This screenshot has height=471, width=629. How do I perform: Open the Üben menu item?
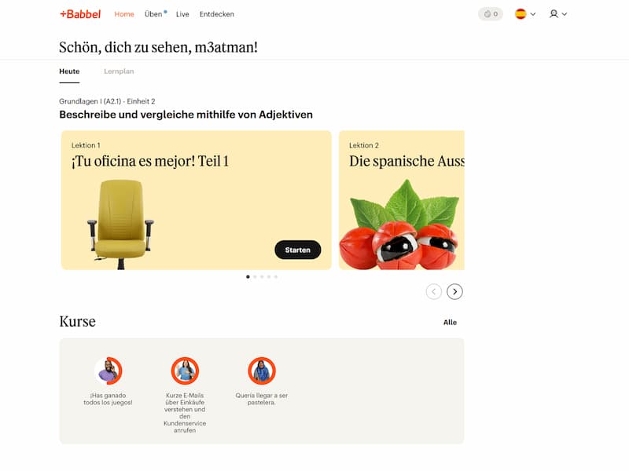[x=153, y=14]
